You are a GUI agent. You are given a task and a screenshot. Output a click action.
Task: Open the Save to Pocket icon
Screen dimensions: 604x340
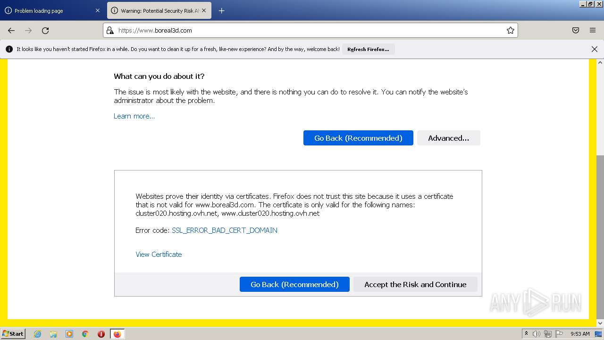click(x=576, y=30)
